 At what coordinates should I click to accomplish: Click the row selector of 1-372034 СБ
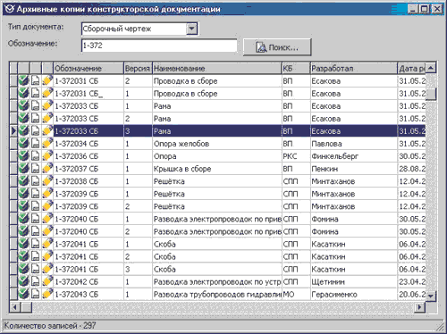pos(13,144)
